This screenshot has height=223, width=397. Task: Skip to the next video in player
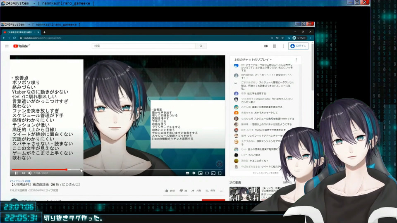point(23,173)
